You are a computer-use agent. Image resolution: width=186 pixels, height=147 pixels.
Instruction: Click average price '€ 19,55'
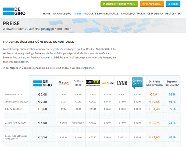coord(154,102)
